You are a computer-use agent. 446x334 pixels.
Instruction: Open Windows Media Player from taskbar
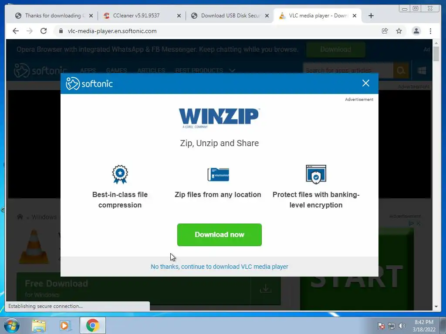(65, 325)
